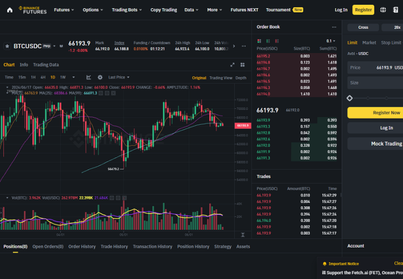Open the Trading Bots dropdown menu
Screen dimensions: 403x279
click(x=127, y=10)
